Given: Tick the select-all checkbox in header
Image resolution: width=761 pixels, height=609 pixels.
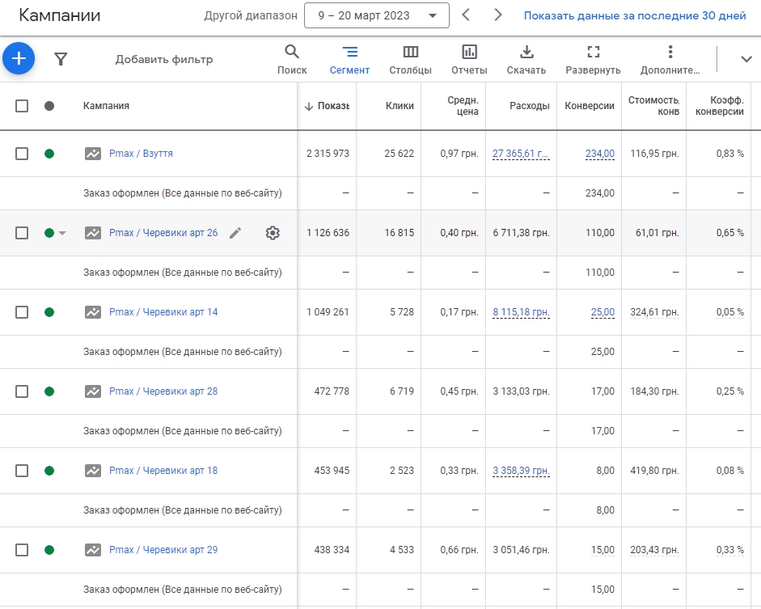Looking at the screenshot, I should [x=22, y=106].
